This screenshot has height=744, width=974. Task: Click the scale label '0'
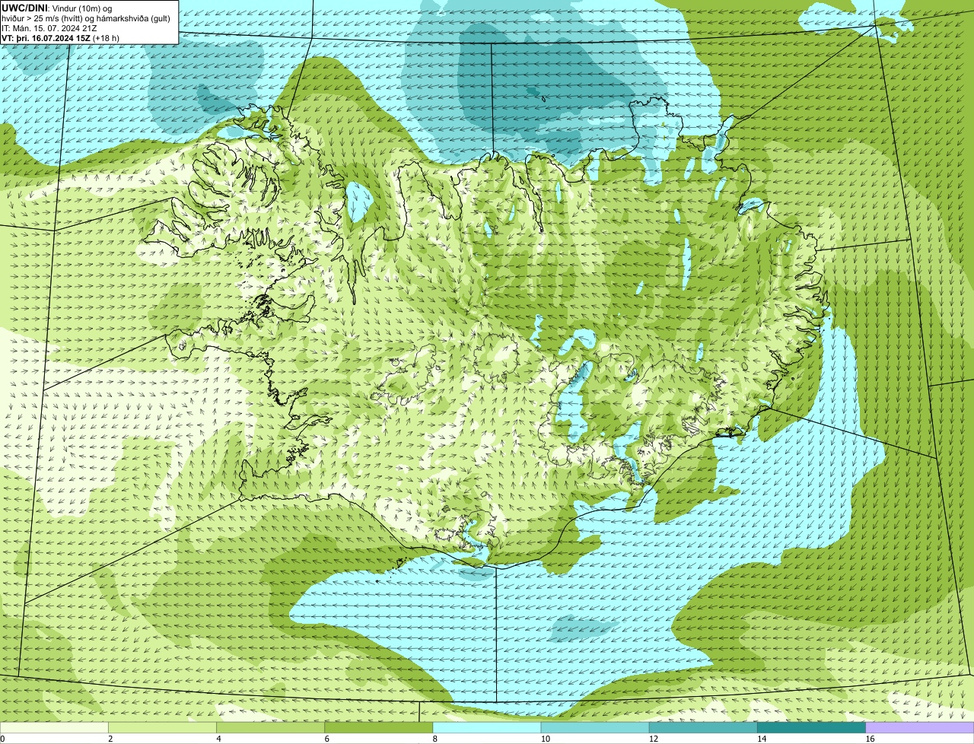(x=2, y=739)
